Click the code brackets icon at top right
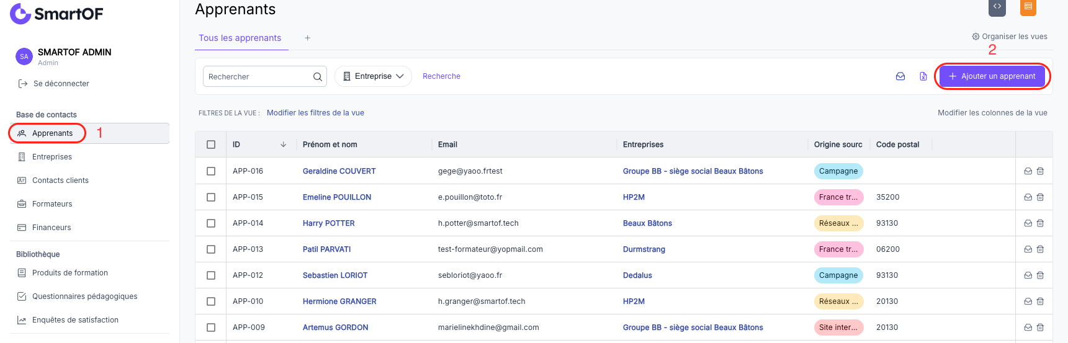The height and width of the screenshot is (343, 1068). click(997, 7)
